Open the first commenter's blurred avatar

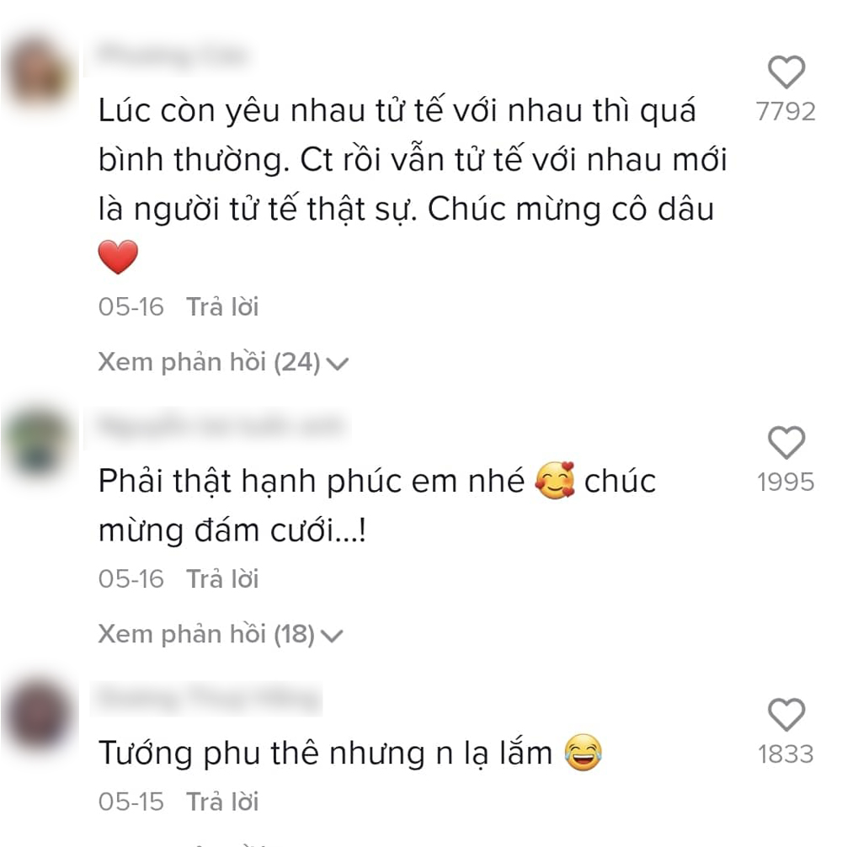[40, 73]
